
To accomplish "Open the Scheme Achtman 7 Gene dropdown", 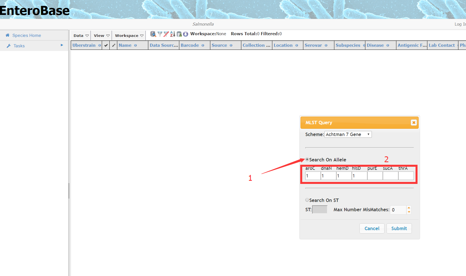I will click(348, 134).
